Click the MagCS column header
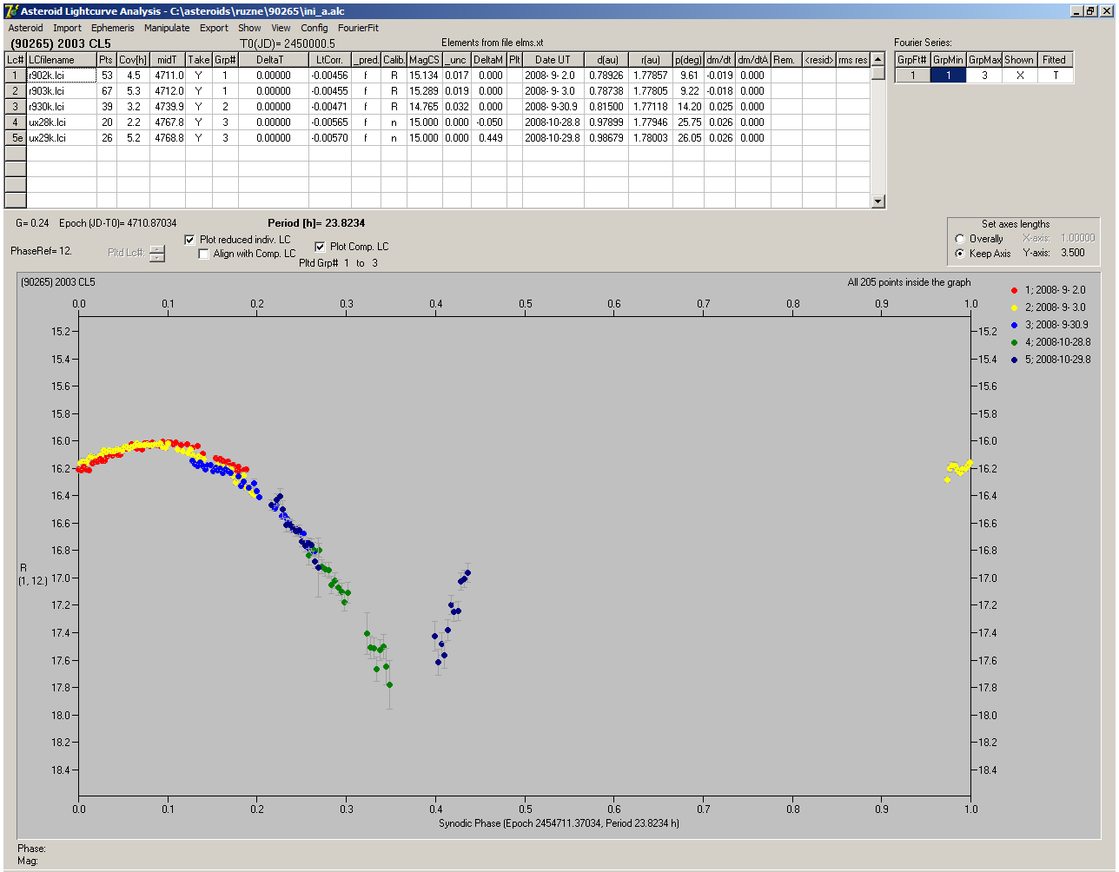 tap(424, 60)
